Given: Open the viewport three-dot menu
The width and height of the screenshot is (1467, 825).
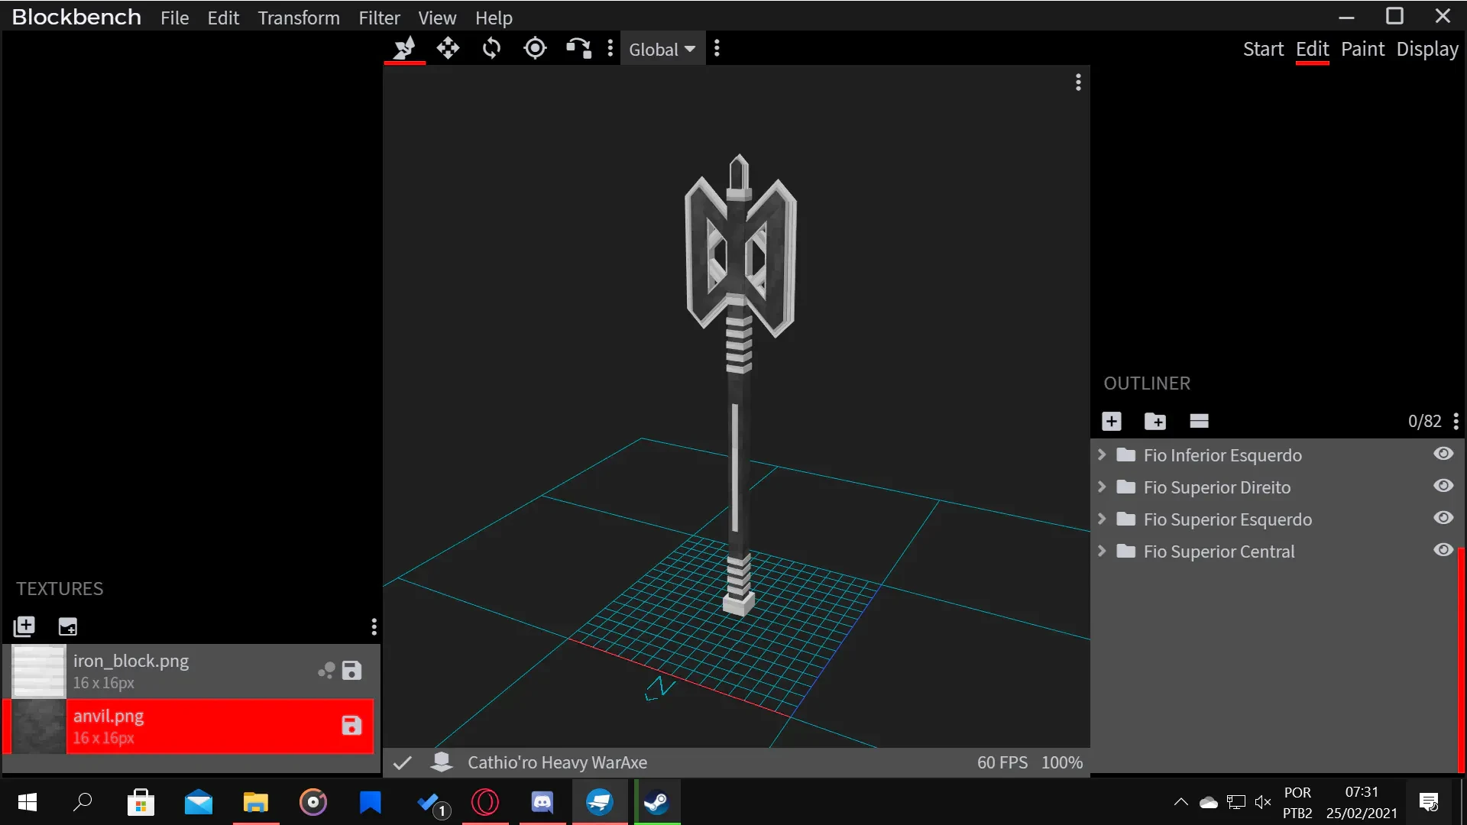Looking at the screenshot, I should tap(1078, 82).
